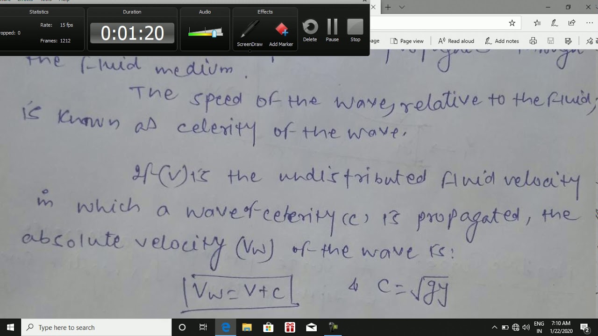The height and width of the screenshot is (336, 598).
Task: Open Edge Settings and more menu
Action: [589, 23]
